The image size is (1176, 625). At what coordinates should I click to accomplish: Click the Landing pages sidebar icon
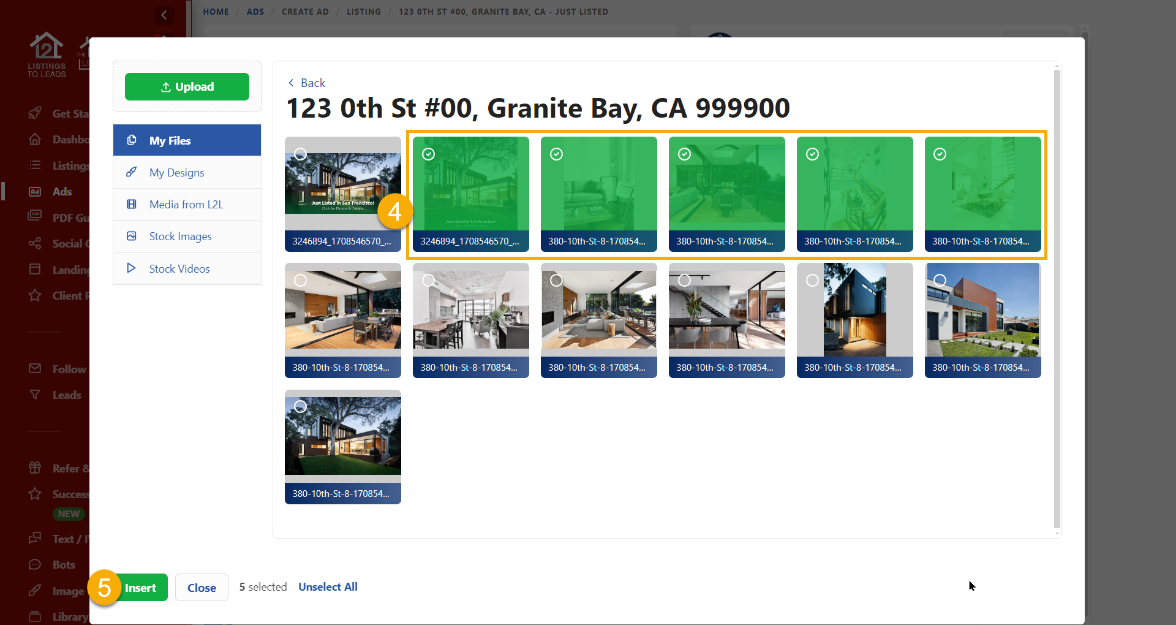(x=36, y=270)
